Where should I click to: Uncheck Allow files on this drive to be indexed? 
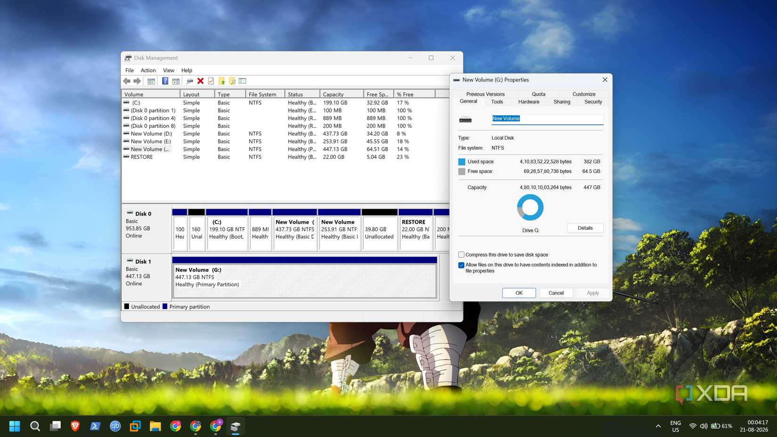tap(461, 265)
